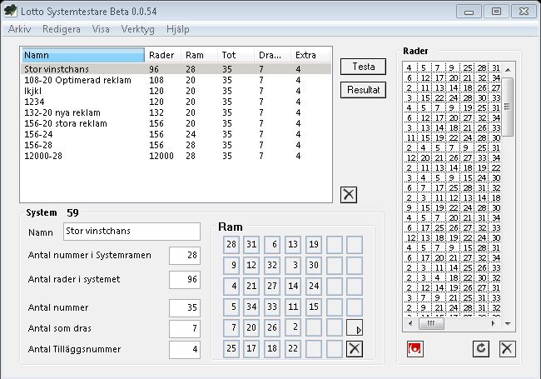Click the Rader list vertical scrollbar thumb
This screenshot has height=379, width=541.
pos(509,107)
